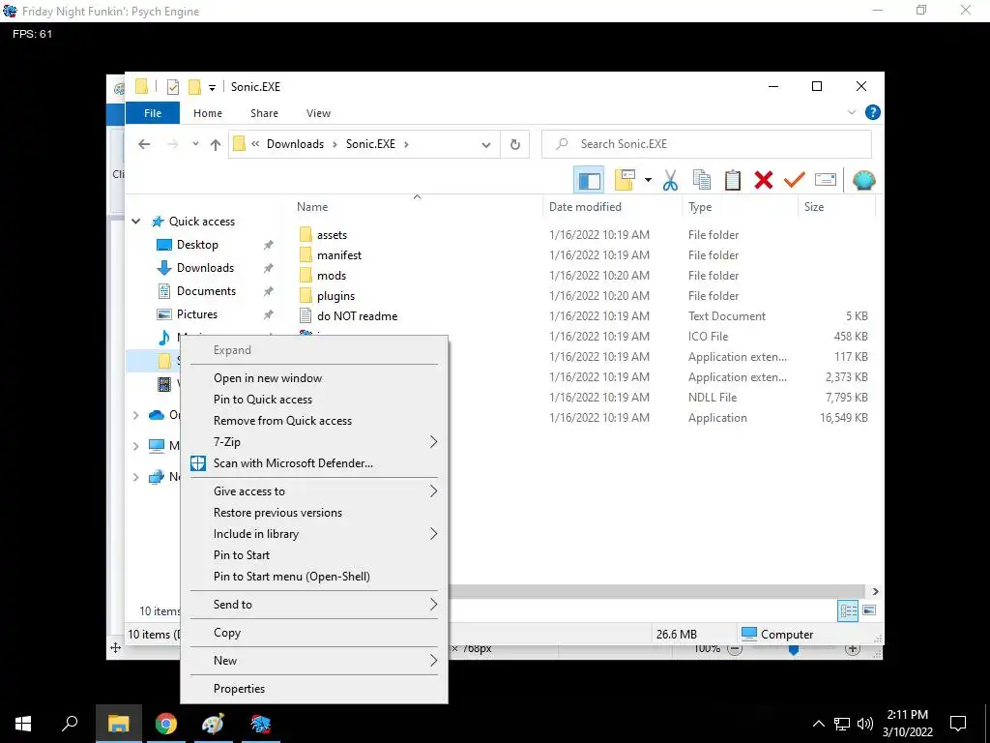Open the Include in library submenu

pyautogui.click(x=314, y=534)
